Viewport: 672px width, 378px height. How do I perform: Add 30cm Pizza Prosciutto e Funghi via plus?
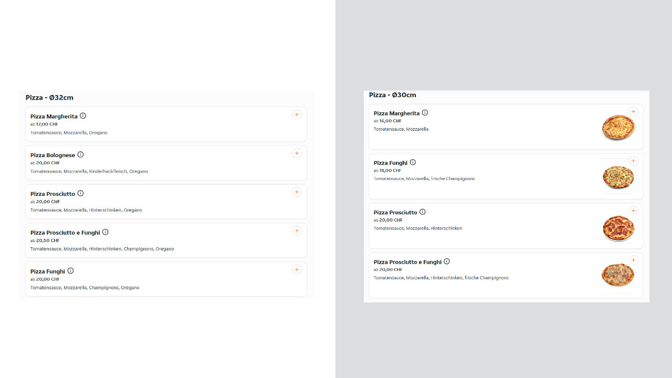coord(633,260)
